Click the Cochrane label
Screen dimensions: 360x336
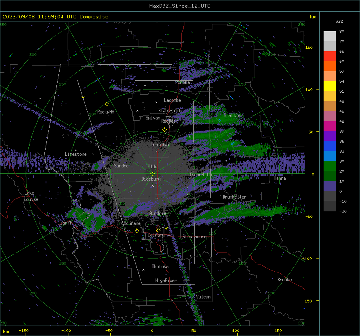(x=131, y=223)
